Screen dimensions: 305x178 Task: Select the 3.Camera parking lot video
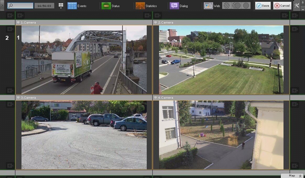[84, 135]
